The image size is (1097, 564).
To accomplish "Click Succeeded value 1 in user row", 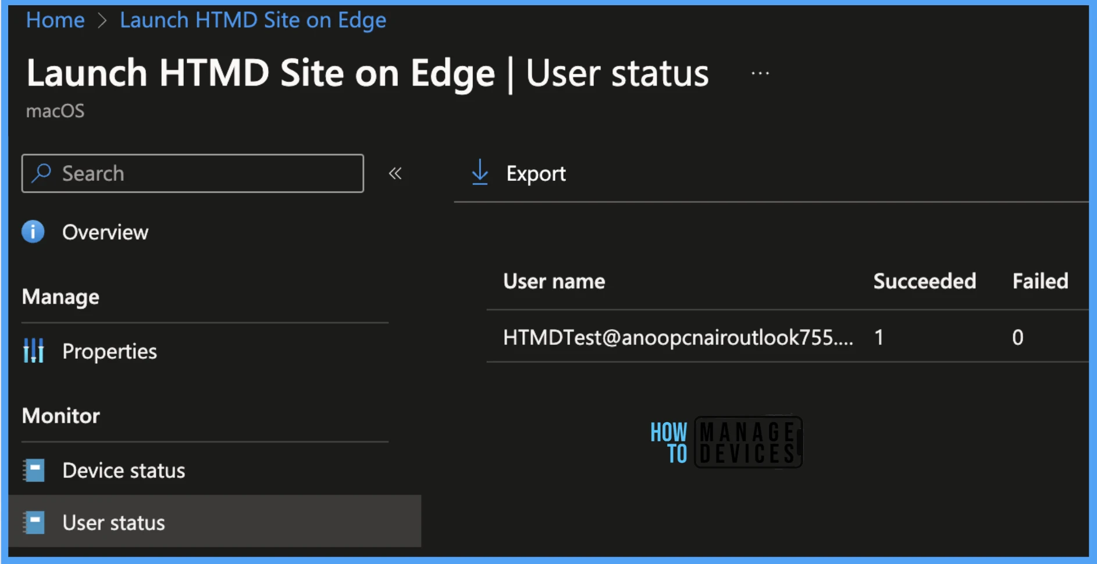I will click(x=879, y=337).
